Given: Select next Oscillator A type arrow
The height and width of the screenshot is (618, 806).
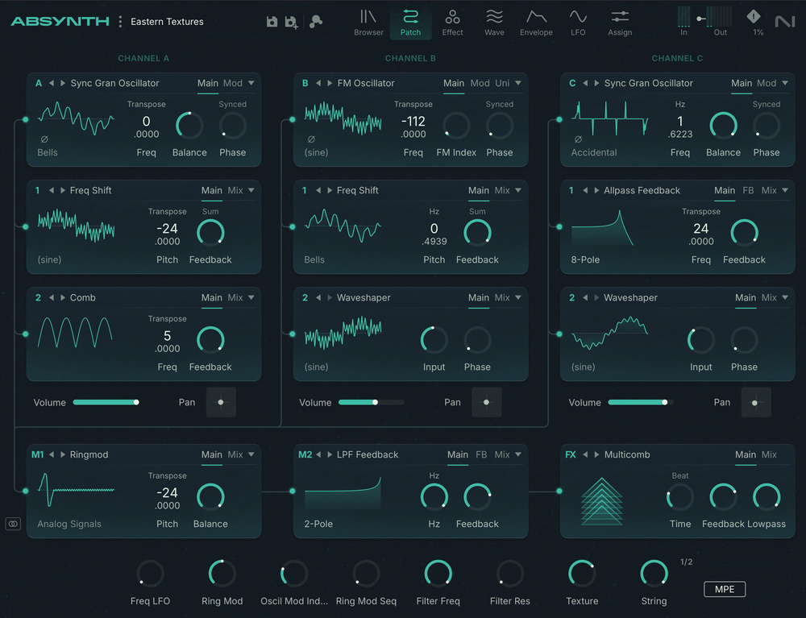Looking at the screenshot, I should tap(63, 83).
